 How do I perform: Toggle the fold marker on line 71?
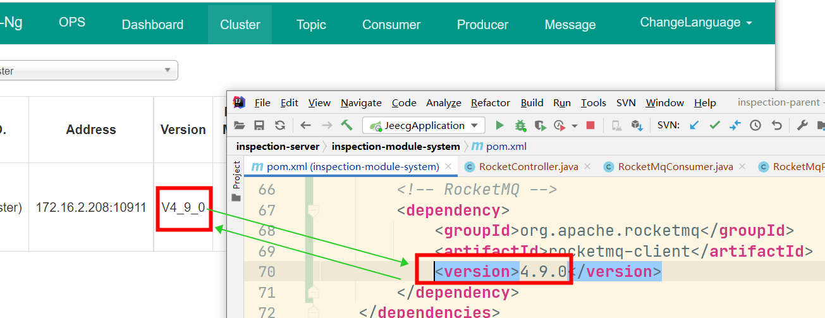(x=312, y=292)
